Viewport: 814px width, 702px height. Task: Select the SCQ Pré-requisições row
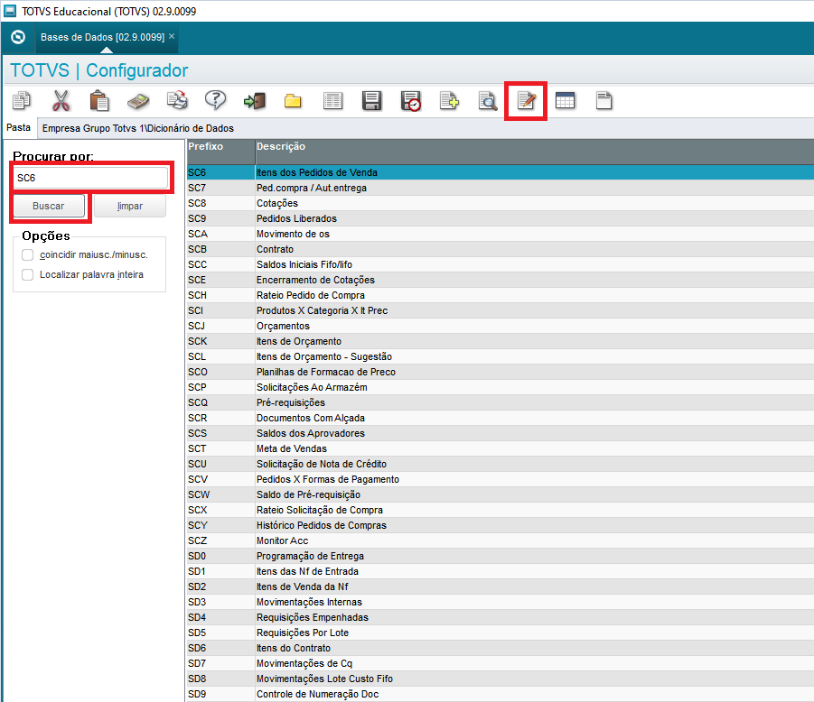(501, 402)
